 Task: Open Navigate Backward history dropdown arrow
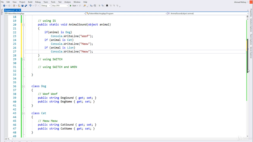pyautogui.click(x=7, y=6)
